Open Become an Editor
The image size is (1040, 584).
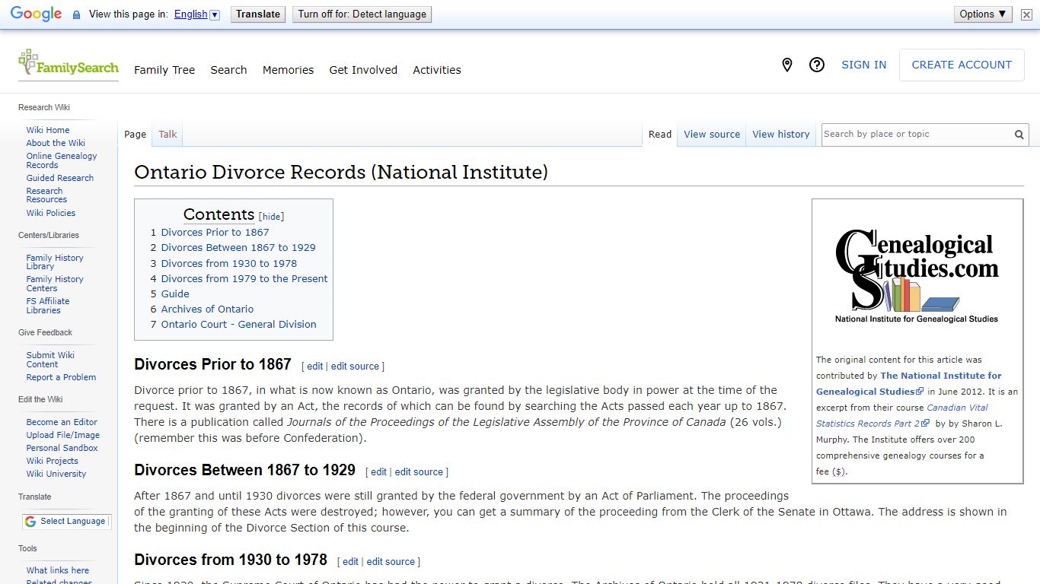click(62, 422)
